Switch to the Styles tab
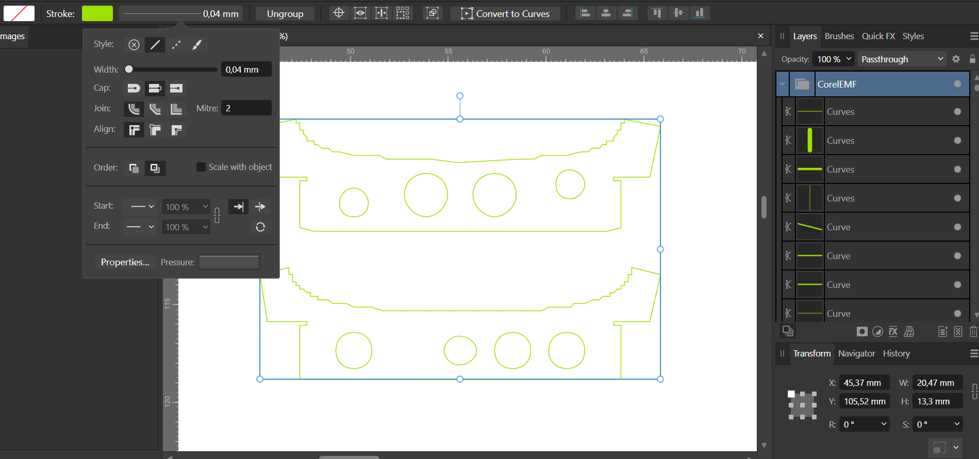979x459 pixels. (x=913, y=36)
